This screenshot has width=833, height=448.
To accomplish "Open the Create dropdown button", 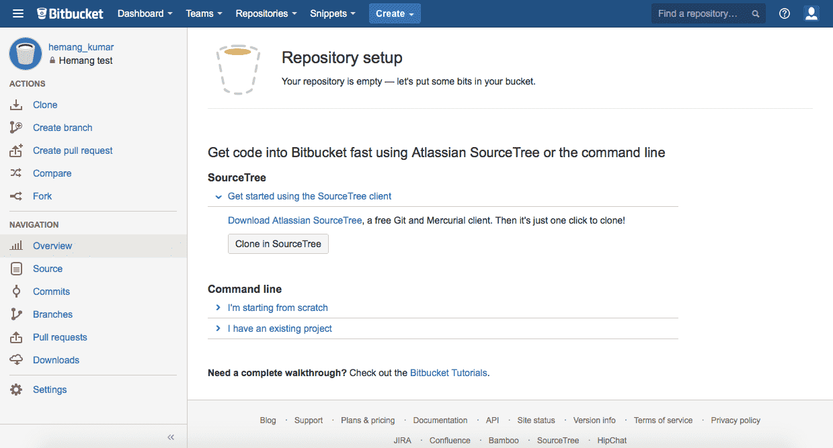I will click(395, 13).
